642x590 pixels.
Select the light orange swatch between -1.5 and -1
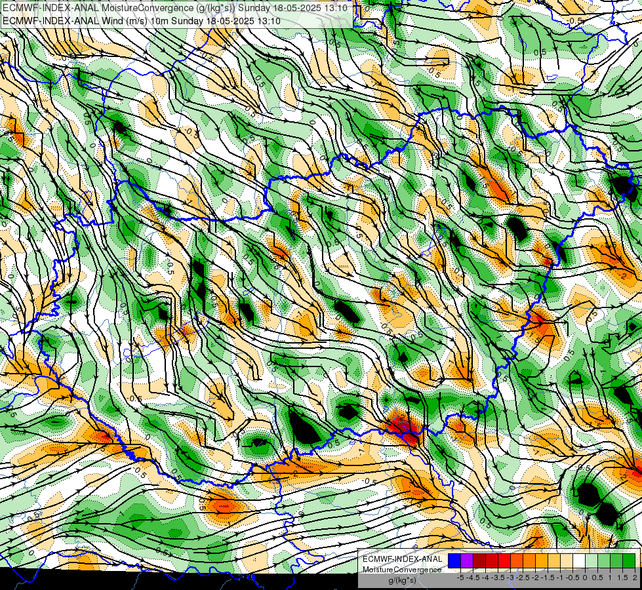[x=554, y=561]
